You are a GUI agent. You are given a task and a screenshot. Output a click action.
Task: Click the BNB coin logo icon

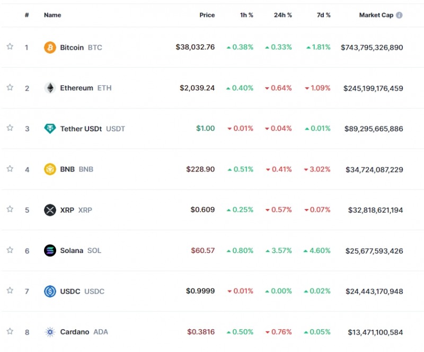[50, 169]
